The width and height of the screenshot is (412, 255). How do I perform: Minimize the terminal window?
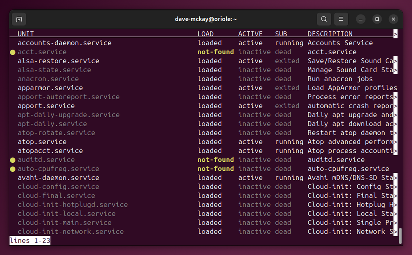coord(361,19)
